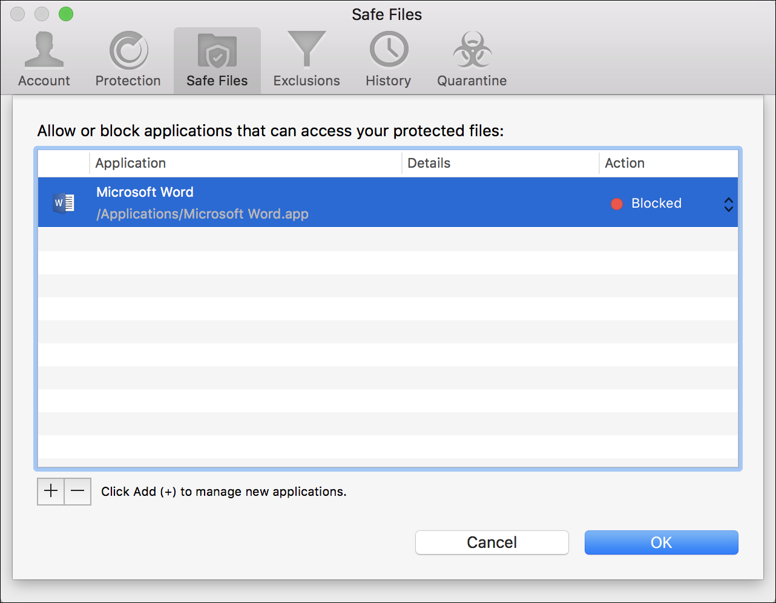Click the green zoom window button
Screen dimensions: 776x603
[x=66, y=14]
